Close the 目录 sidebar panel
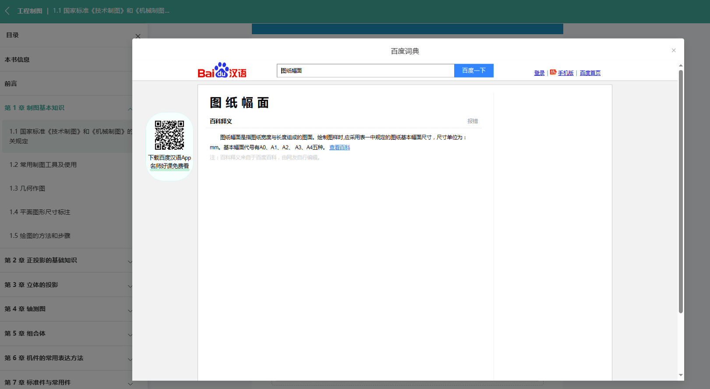This screenshot has width=710, height=389. (x=138, y=36)
